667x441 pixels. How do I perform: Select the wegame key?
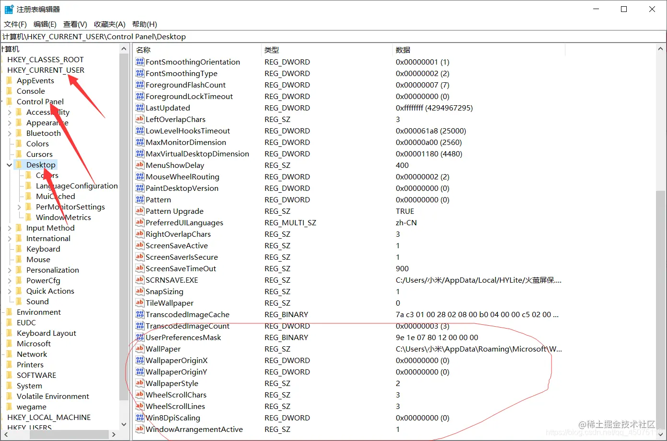(x=32, y=407)
